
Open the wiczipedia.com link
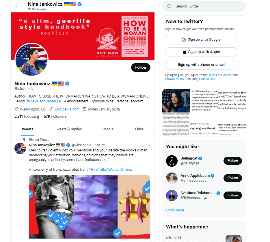[67, 109]
